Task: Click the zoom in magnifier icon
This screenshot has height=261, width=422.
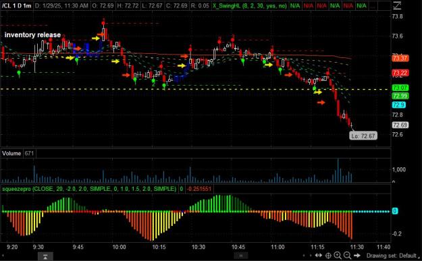Action: click(x=338, y=256)
